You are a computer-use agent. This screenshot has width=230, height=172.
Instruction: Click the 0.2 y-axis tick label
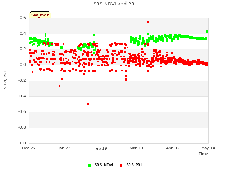click(23, 49)
